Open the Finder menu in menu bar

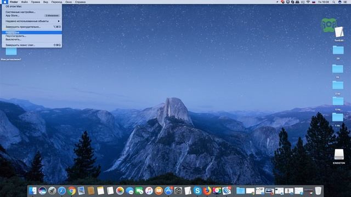click(14, 2)
